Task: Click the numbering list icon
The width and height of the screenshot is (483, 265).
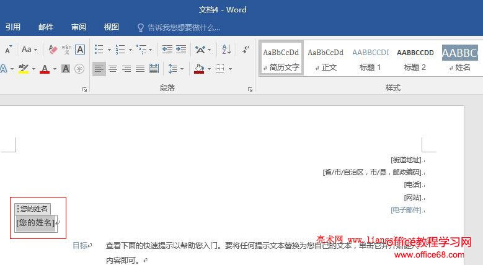Action: click(120, 50)
